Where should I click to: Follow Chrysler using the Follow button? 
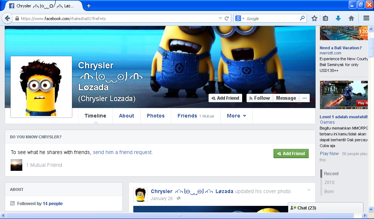pyautogui.click(x=260, y=98)
